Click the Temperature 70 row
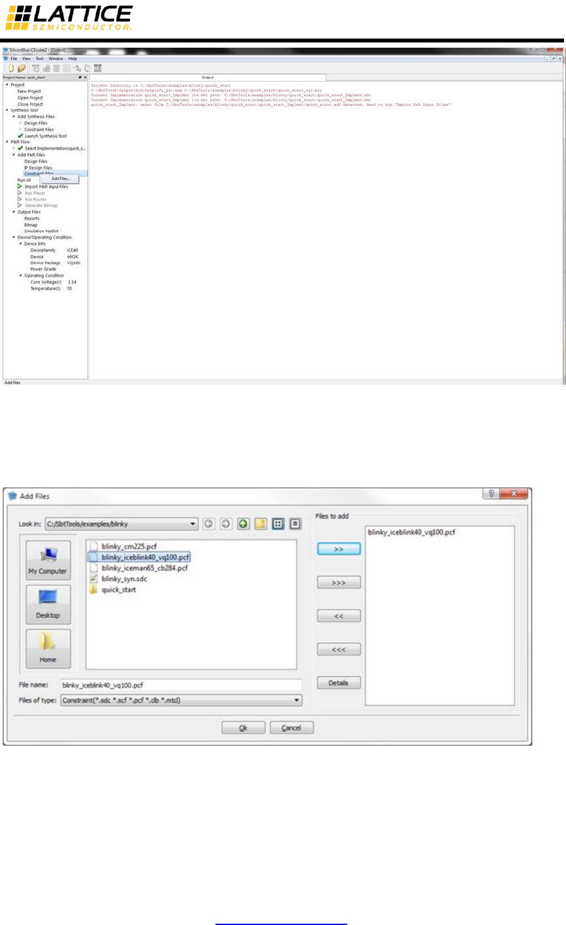This screenshot has width=566, height=925. click(51, 288)
